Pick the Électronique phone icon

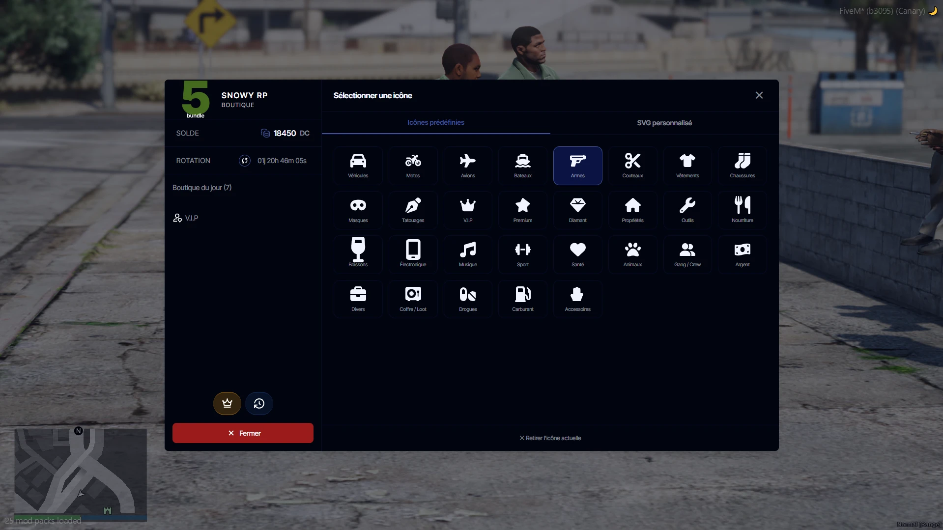coord(413,254)
